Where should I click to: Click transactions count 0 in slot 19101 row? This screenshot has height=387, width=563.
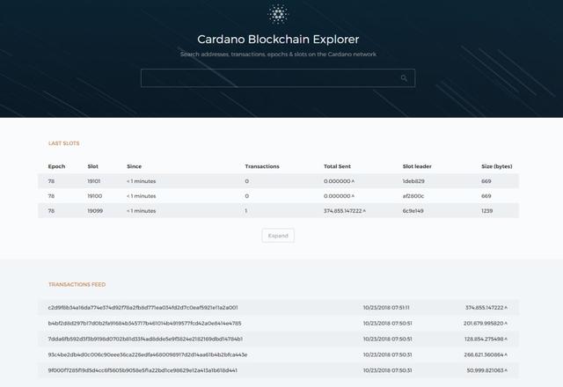coord(246,181)
